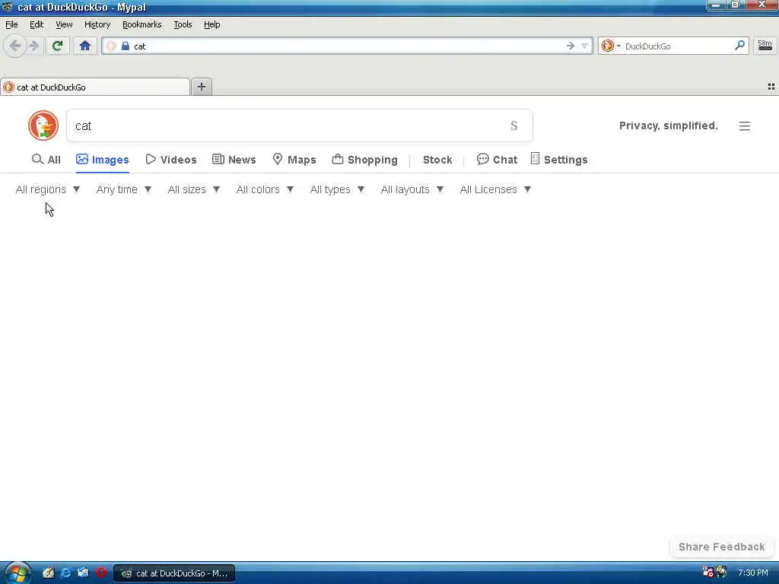Select the cat at DuckDuckGo browser tab
This screenshot has height=584, width=779.
point(95,87)
